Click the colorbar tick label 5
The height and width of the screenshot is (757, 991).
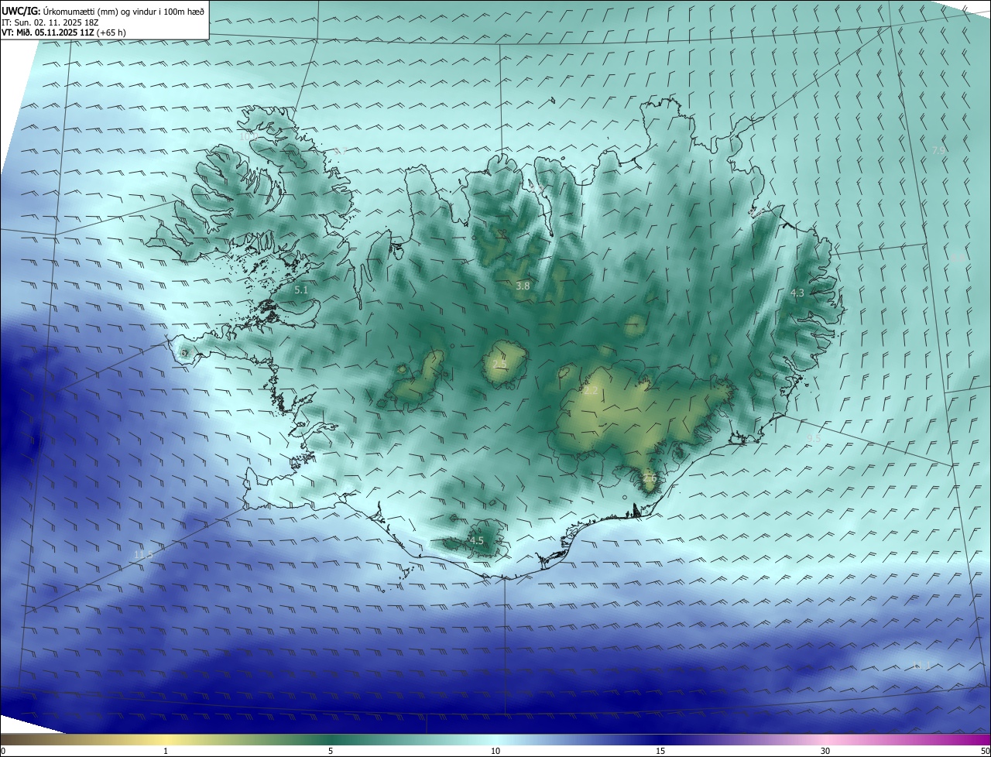[331, 751]
